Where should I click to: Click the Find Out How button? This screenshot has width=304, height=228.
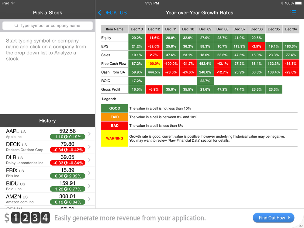(x=273, y=218)
